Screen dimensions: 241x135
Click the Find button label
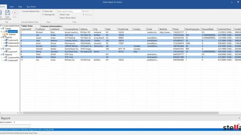pyautogui.click(x=87, y=11)
